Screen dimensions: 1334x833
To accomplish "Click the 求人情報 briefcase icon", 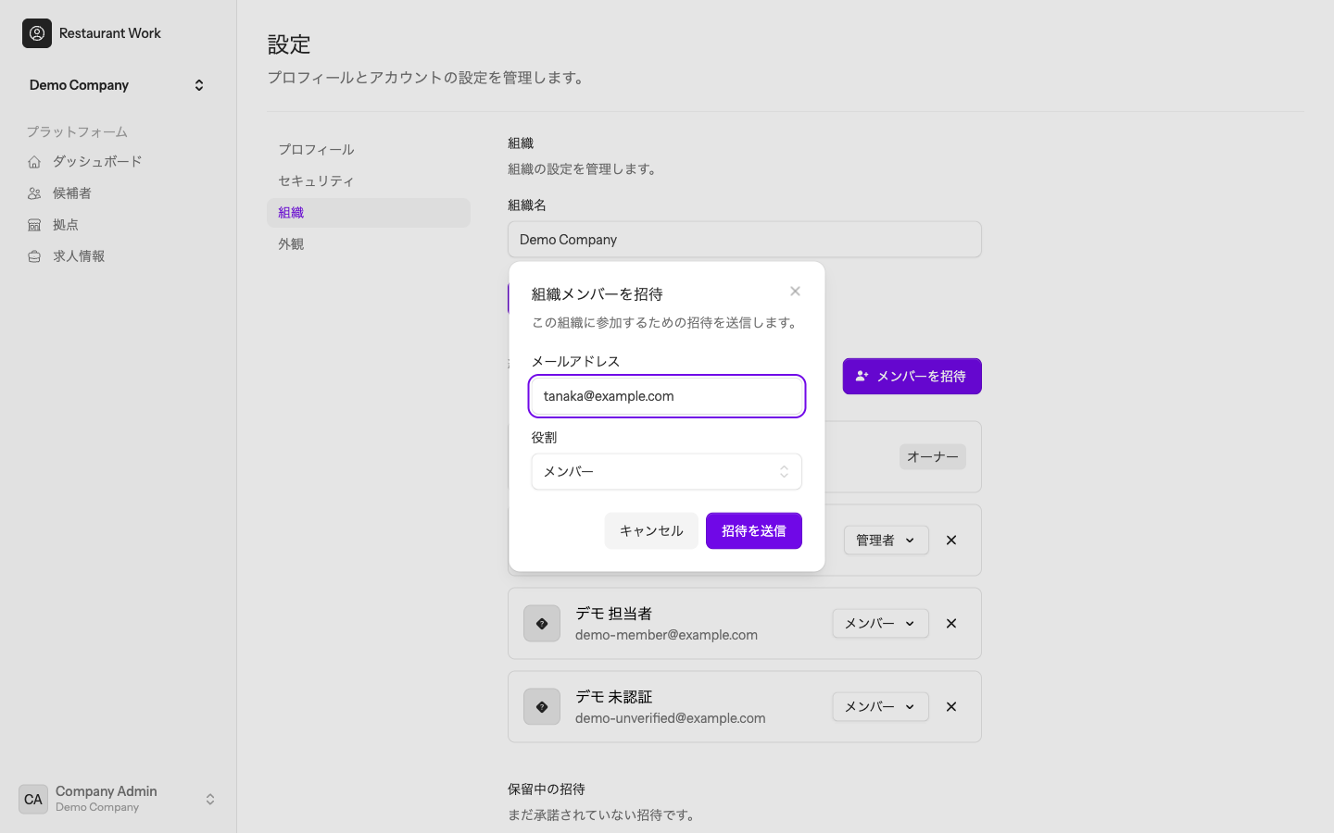I will click(34, 256).
